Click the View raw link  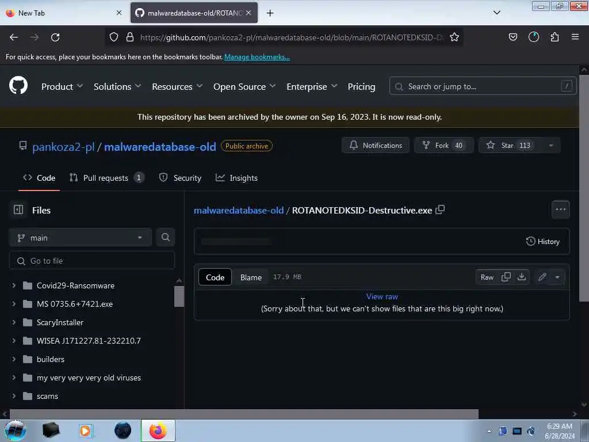point(382,296)
